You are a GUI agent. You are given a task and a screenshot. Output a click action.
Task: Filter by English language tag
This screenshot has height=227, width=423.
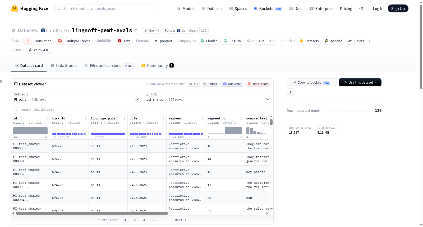(x=232, y=41)
